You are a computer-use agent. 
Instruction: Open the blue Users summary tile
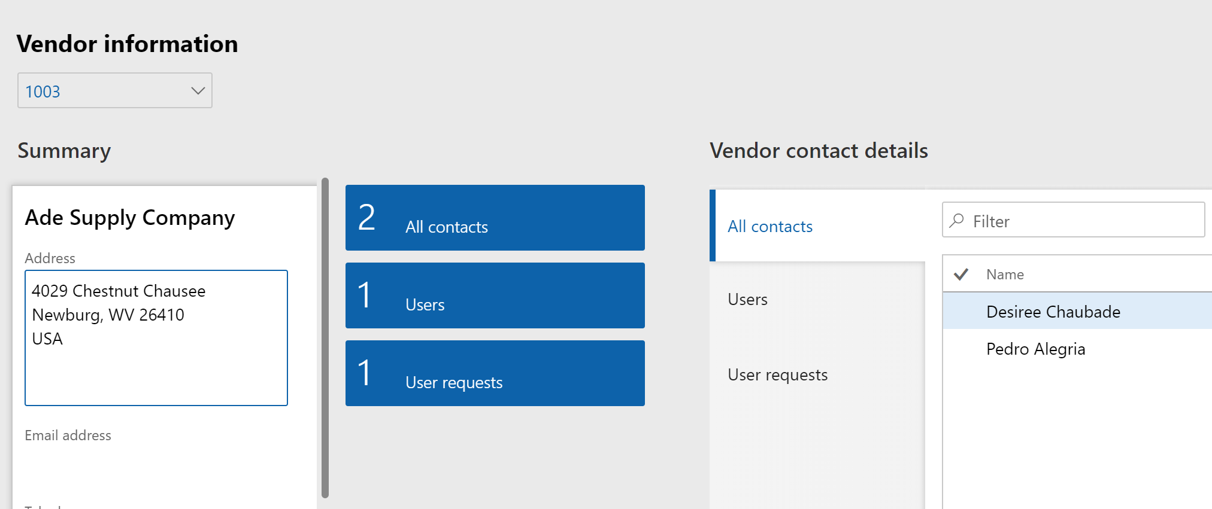[x=495, y=295]
